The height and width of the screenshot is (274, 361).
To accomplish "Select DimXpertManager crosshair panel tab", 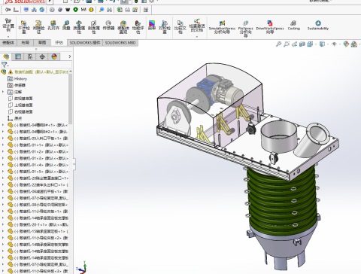I will coord(42,56).
